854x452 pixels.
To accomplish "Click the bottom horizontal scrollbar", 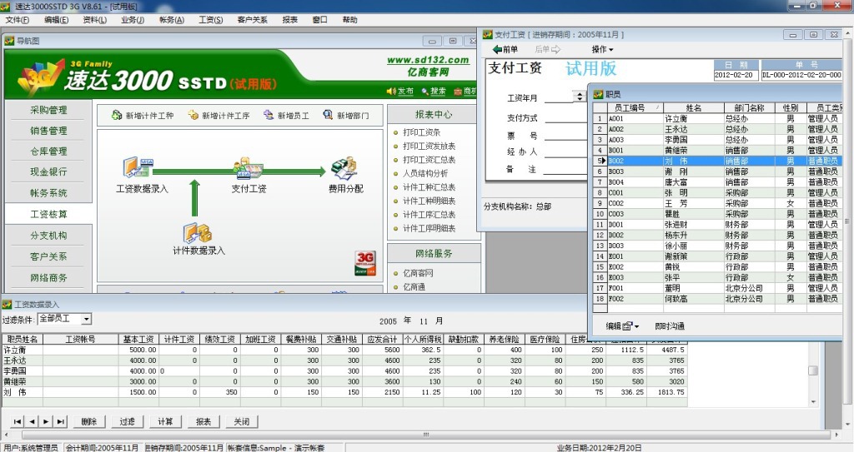I will click(x=425, y=435).
